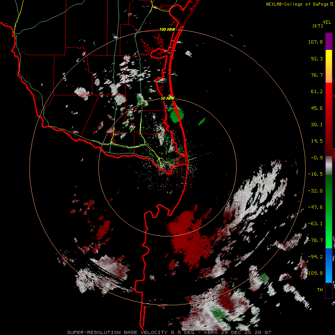Select the 61.2 value on velocity scale
The height and width of the screenshot is (335, 335).
pyautogui.click(x=317, y=92)
